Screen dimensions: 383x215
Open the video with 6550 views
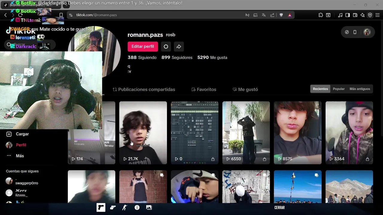click(246, 133)
